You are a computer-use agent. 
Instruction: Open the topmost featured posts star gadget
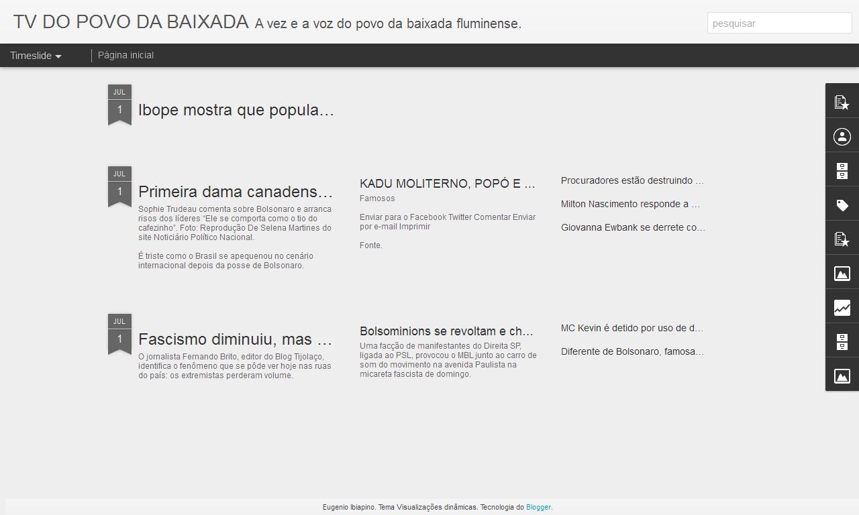(842, 102)
